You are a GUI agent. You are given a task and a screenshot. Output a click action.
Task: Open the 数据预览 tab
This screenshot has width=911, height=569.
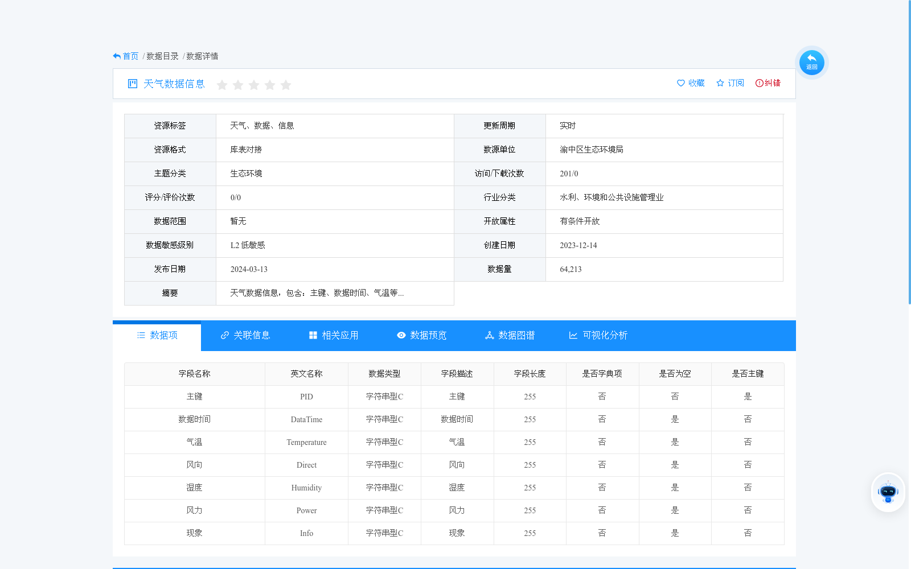click(422, 336)
